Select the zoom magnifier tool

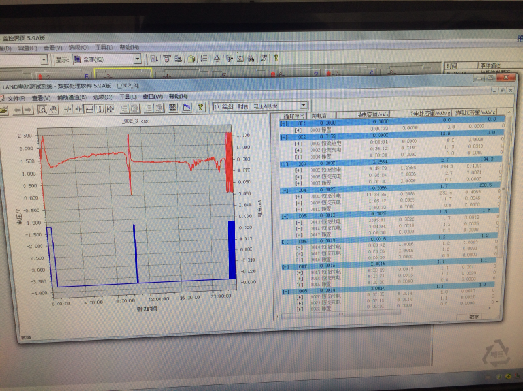(x=42, y=109)
